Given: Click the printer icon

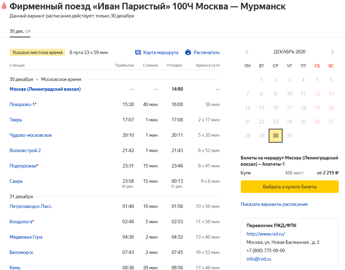Looking at the screenshot, I should point(188,52).
